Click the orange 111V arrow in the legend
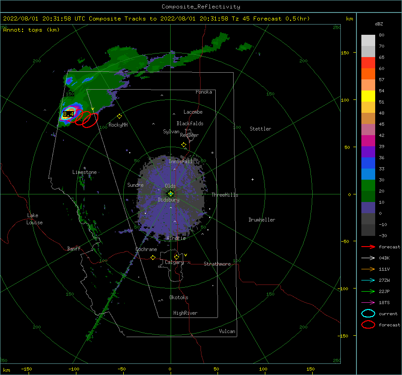The height and width of the screenshot is (375, 402). [x=368, y=269]
